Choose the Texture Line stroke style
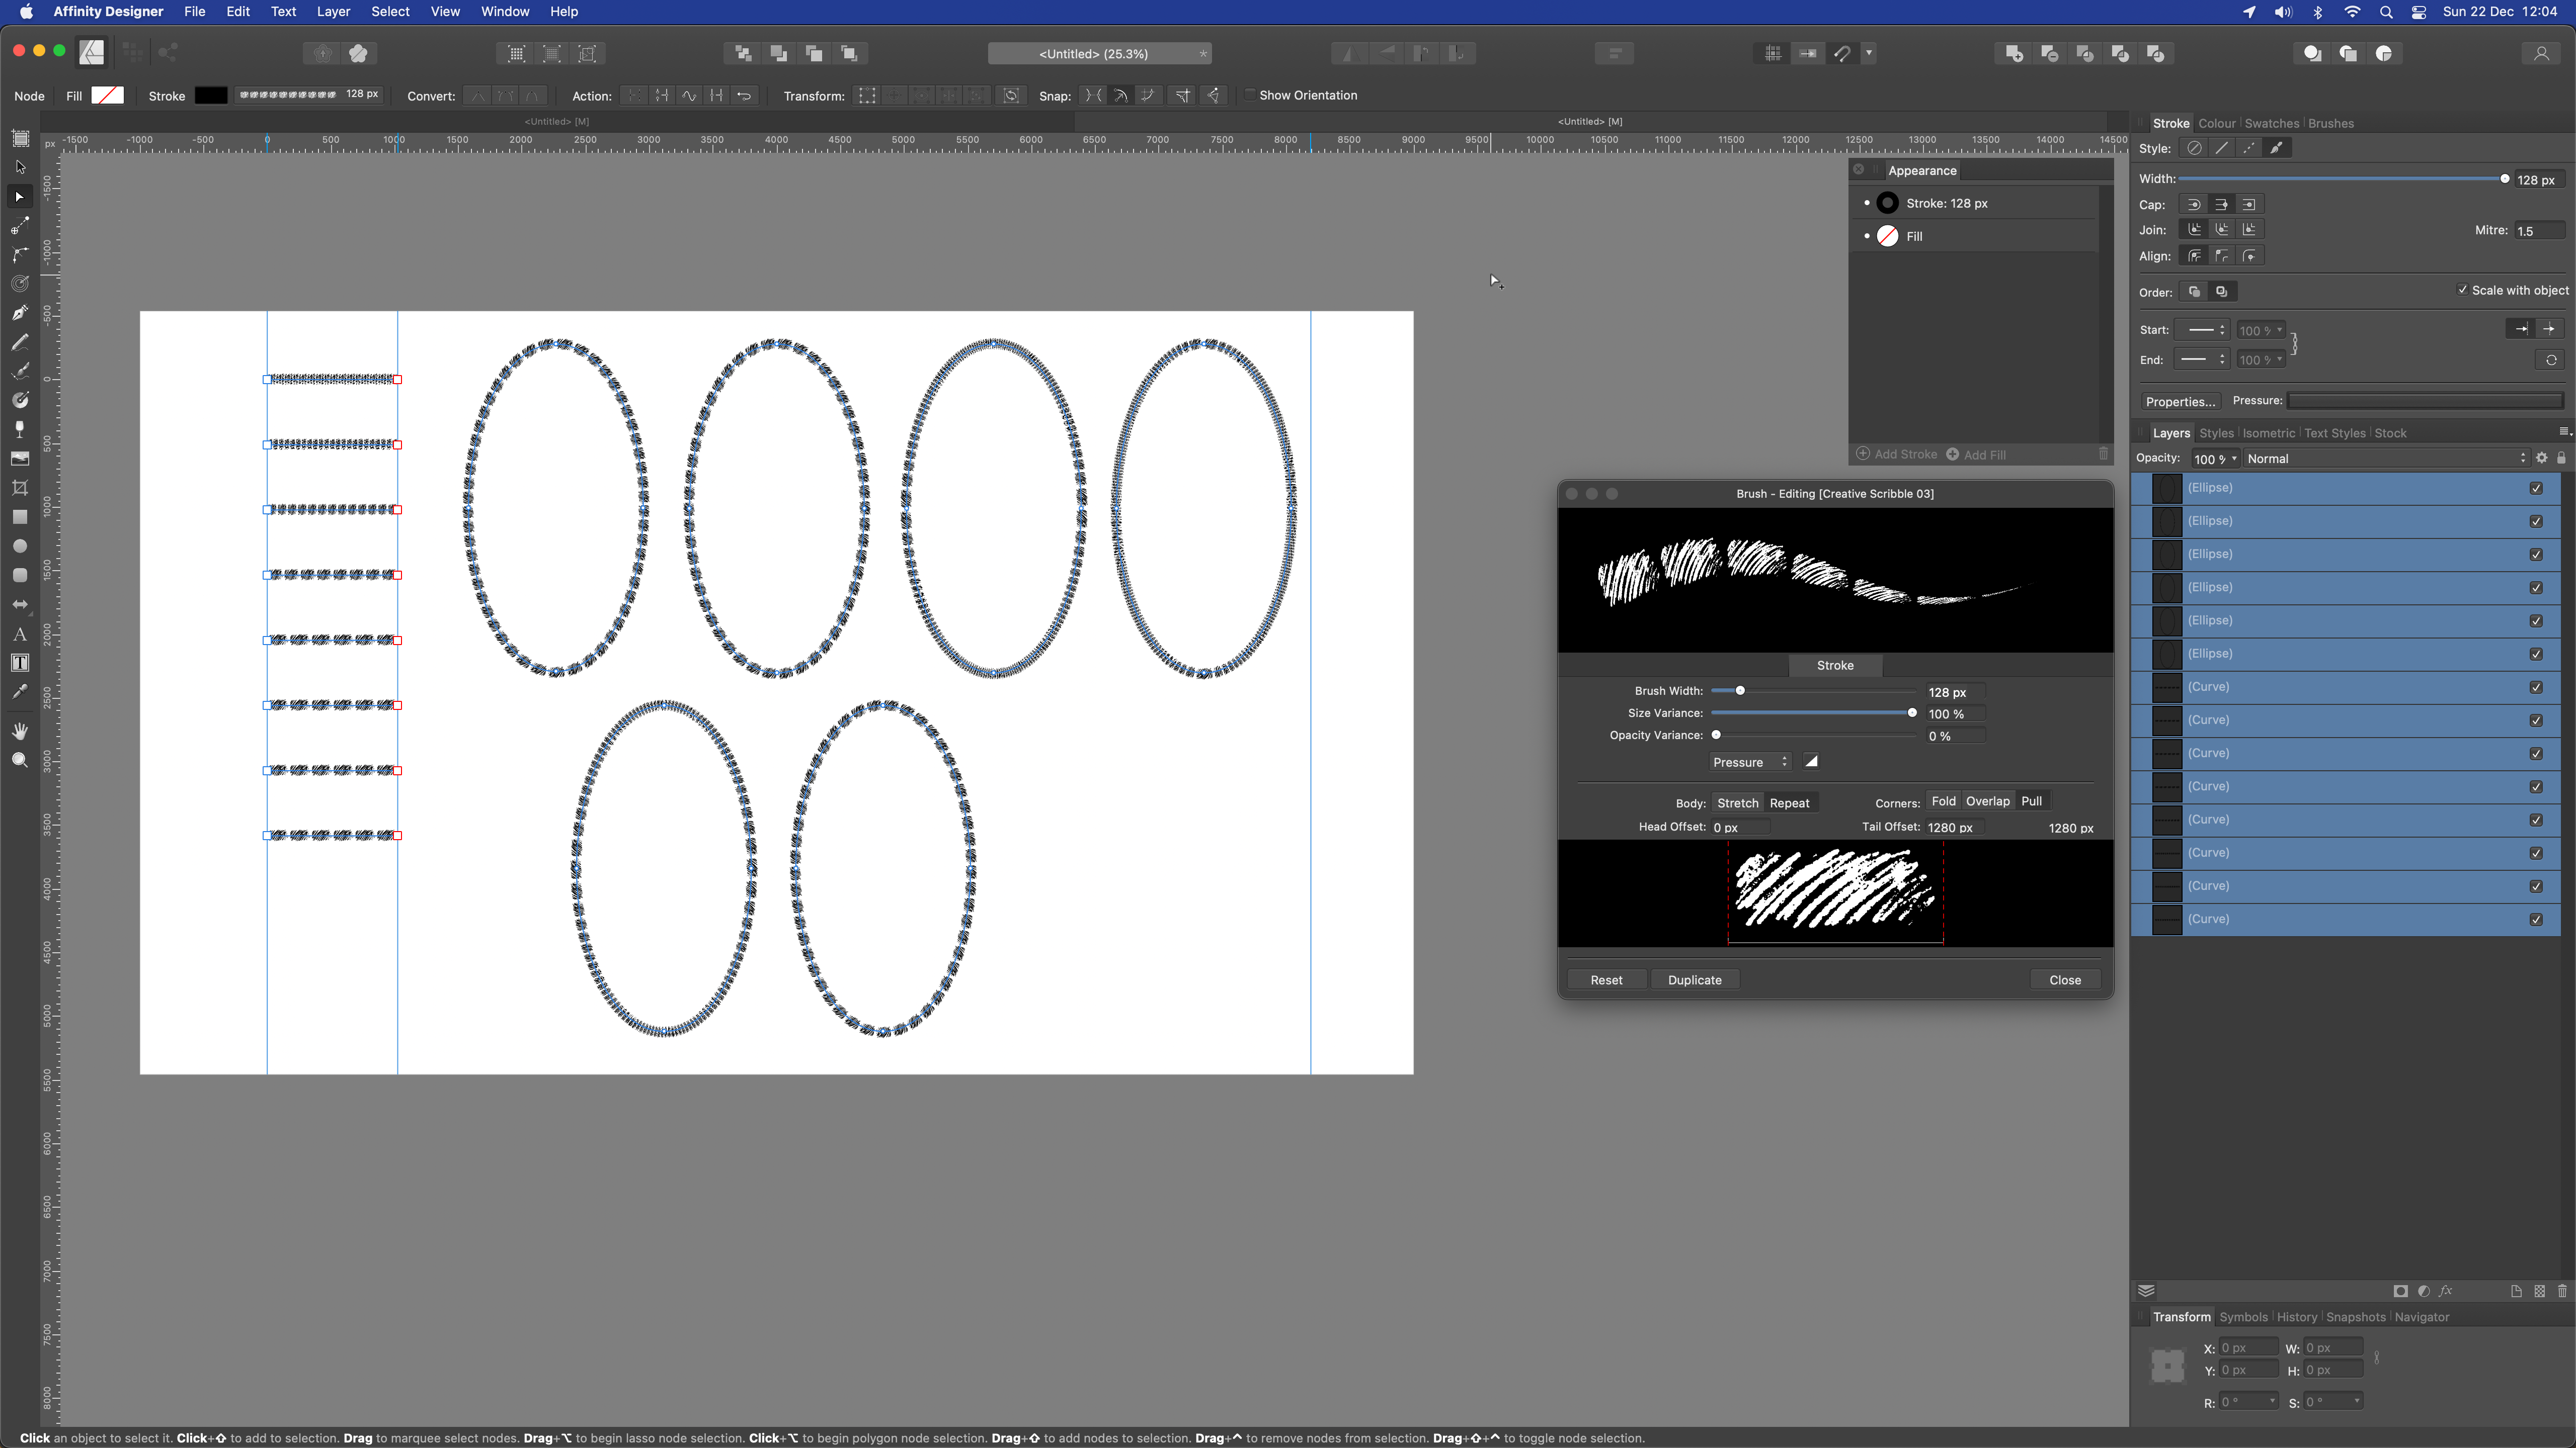Viewport: 2576px width, 1448px height. pos(2277,148)
